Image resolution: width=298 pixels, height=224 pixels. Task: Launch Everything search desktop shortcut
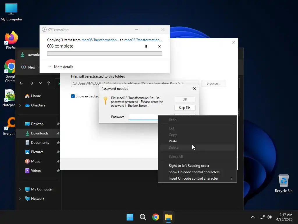pyautogui.click(x=9, y=126)
